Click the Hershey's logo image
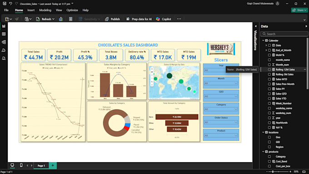The image size is (309, 174). click(x=221, y=49)
